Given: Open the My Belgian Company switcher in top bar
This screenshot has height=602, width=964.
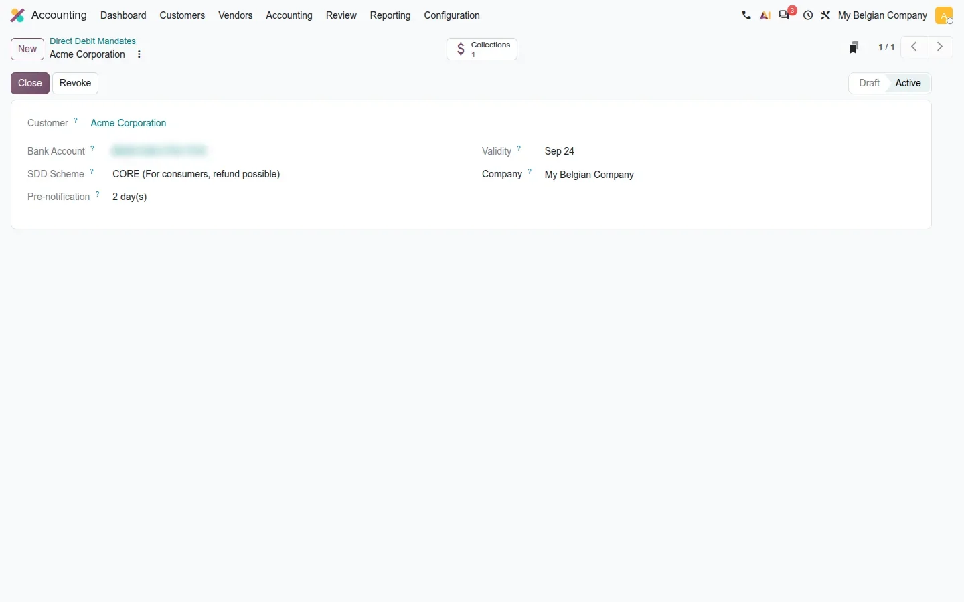Looking at the screenshot, I should [882, 15].
